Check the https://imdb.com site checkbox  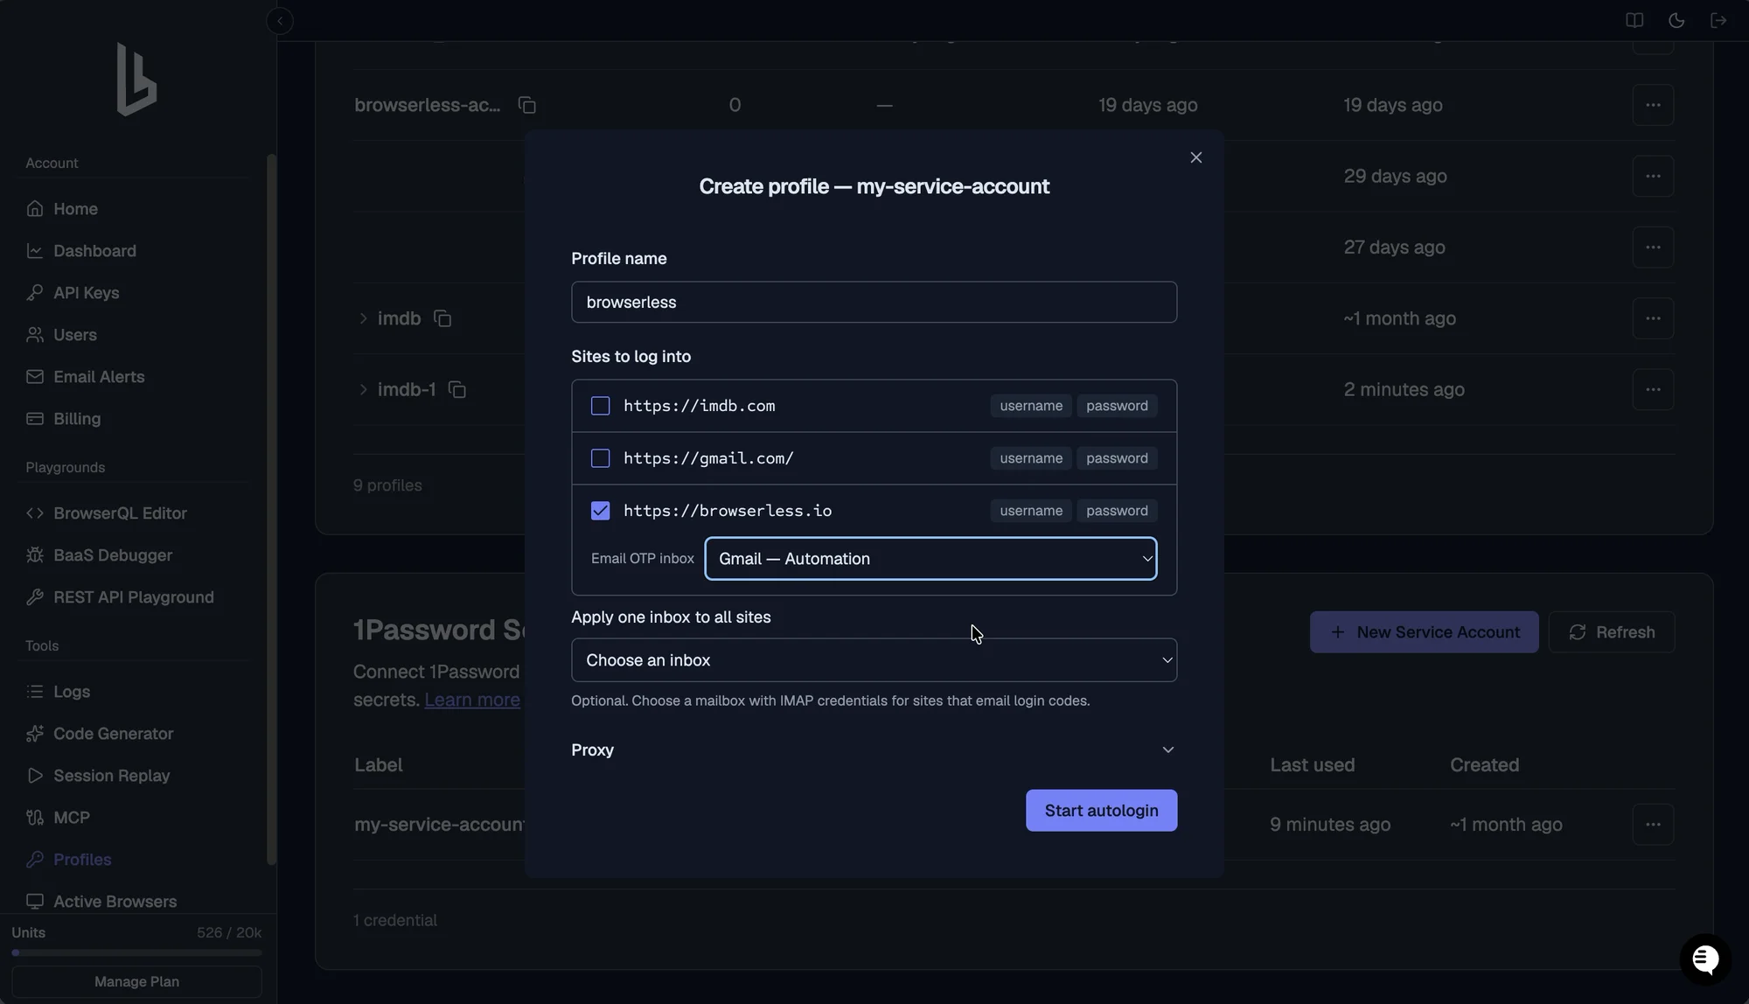coord(600,406)
